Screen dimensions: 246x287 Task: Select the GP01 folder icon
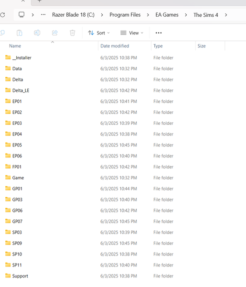8,188
